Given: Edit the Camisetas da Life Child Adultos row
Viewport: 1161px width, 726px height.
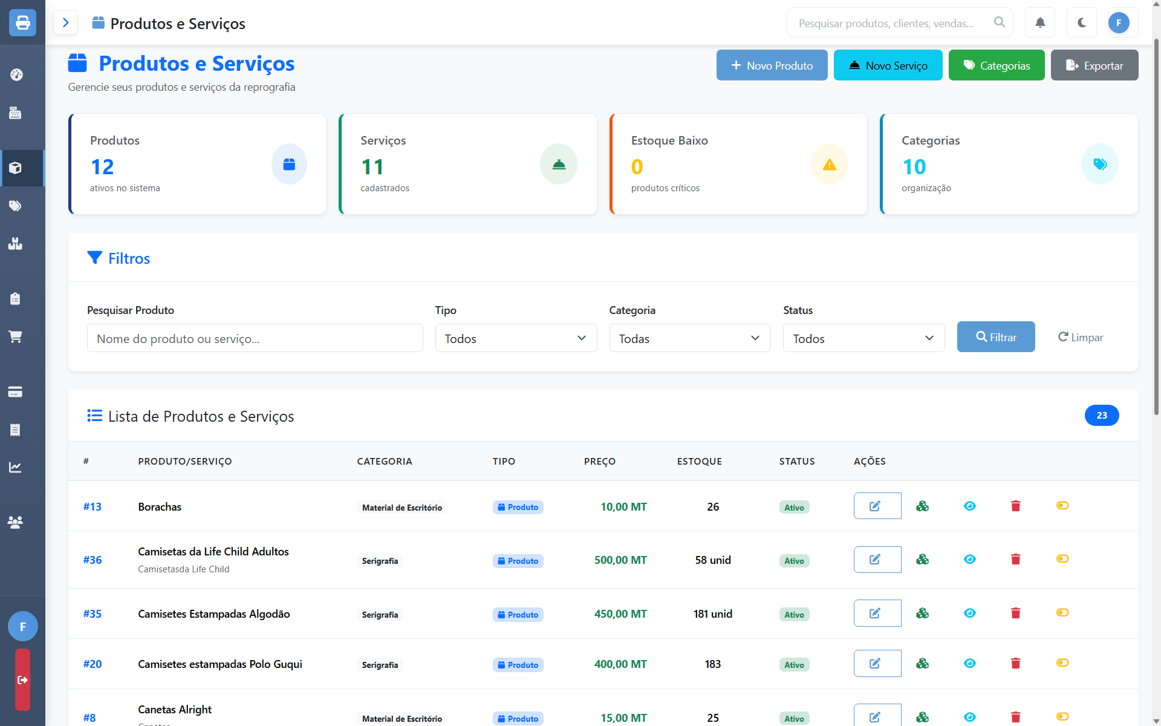Looking at the screenshot, I should pos(877,560).
